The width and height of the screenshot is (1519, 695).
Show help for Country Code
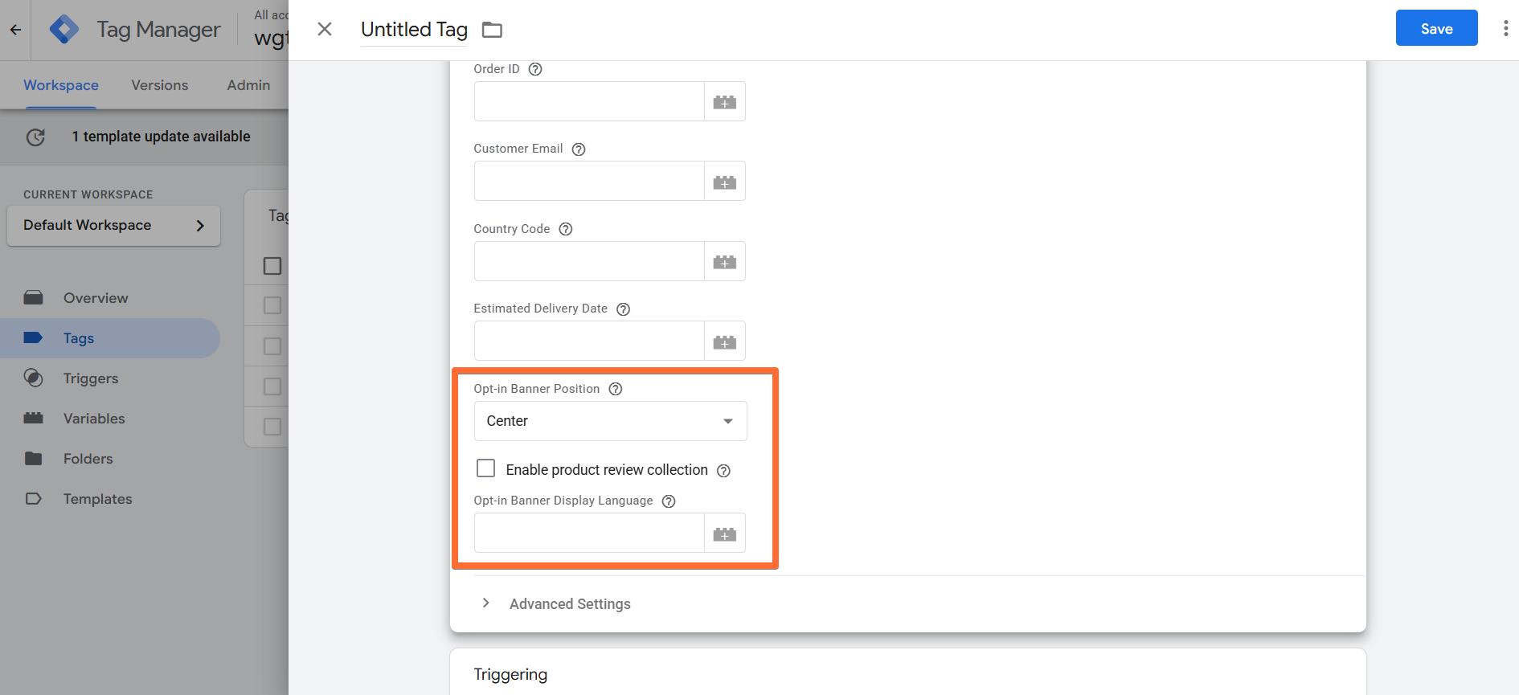pos(566,229)
